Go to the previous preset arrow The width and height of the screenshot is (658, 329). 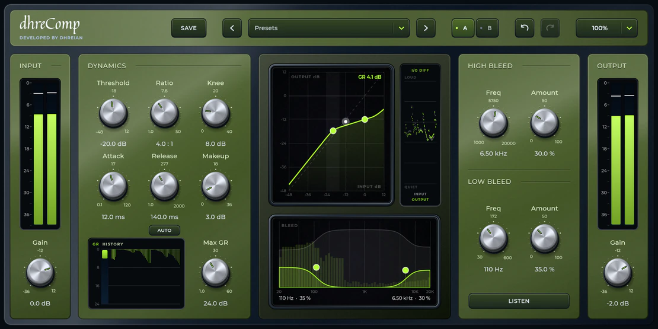point(232,28)
